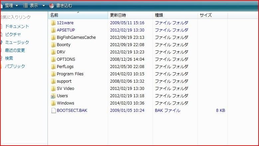Select the PerfLogs folder icon
The width and height of the screenshot is (259, 146).
pyautogui.click(x=53, y=67)
